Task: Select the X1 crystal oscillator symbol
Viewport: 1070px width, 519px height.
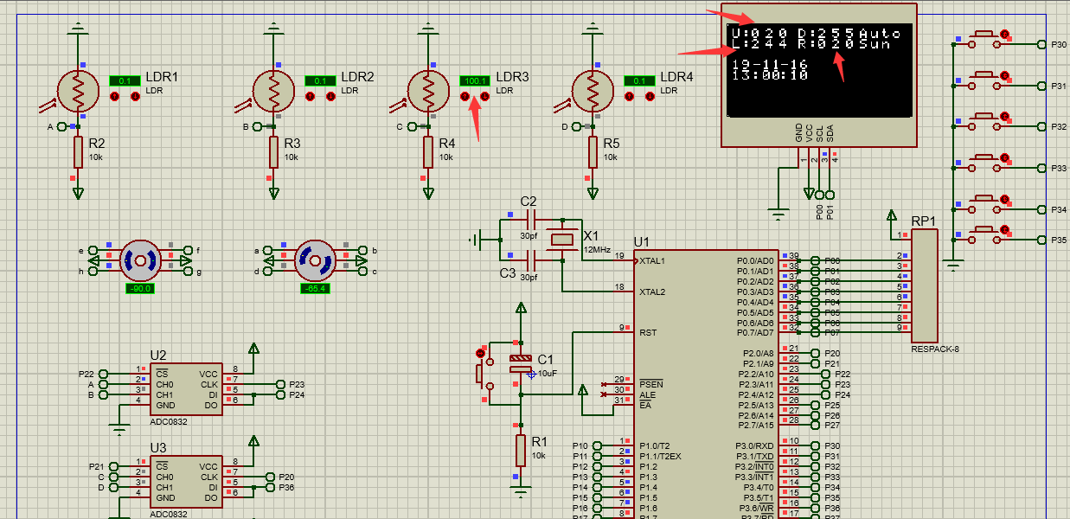Action: pyautogui.click(x=563, y=239)
